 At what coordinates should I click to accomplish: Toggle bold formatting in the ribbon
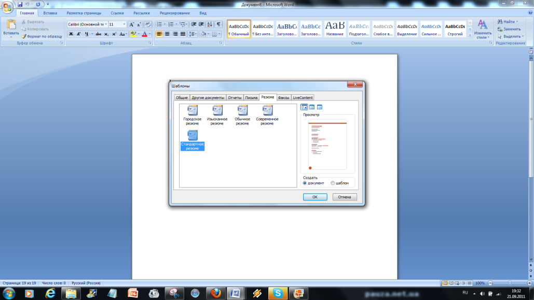click(x=71, y=34)
